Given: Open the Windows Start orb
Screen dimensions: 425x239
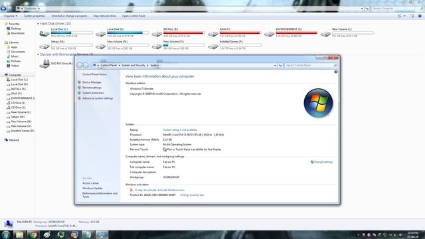Looking at the screenshot, I should pos(5,234).
